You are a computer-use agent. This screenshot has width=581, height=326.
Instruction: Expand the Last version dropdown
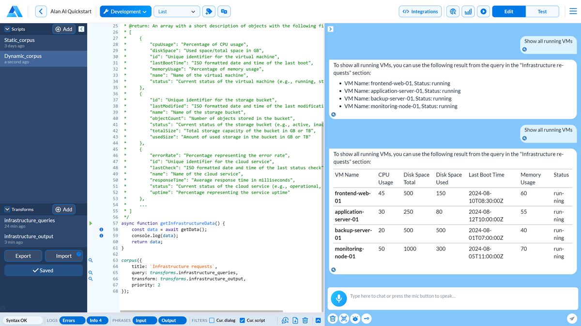point(176,12)
